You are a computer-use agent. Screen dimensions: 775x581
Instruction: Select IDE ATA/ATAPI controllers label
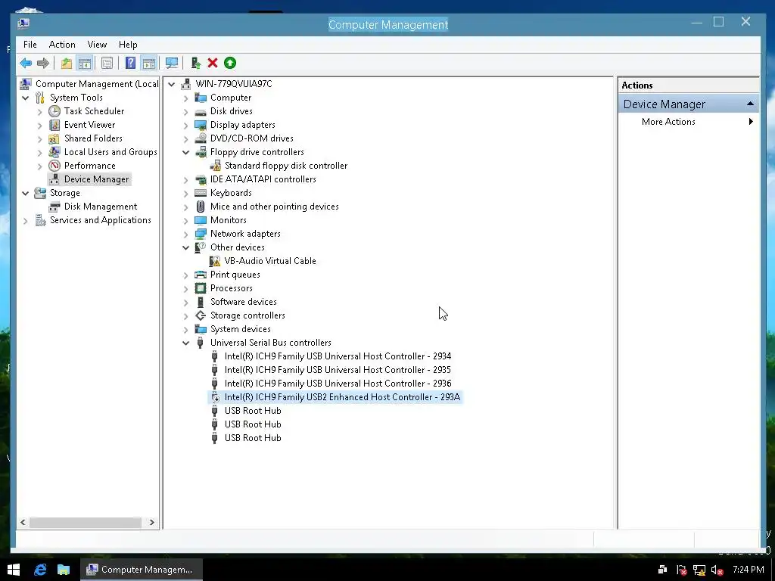pyautogui.click(x=263, y=179)
